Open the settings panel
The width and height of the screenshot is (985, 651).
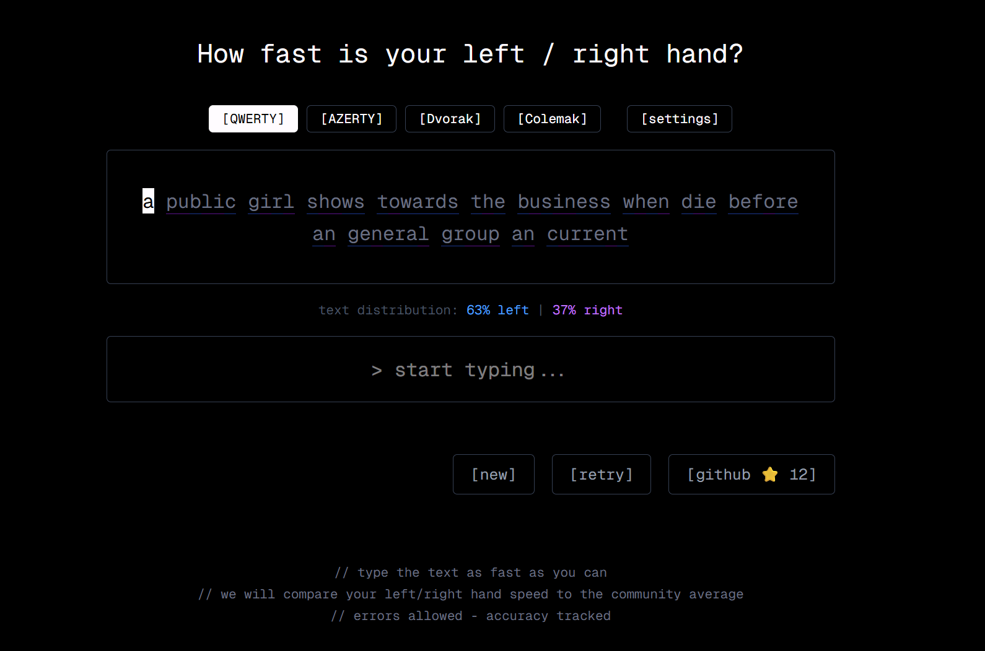(679, 119)
